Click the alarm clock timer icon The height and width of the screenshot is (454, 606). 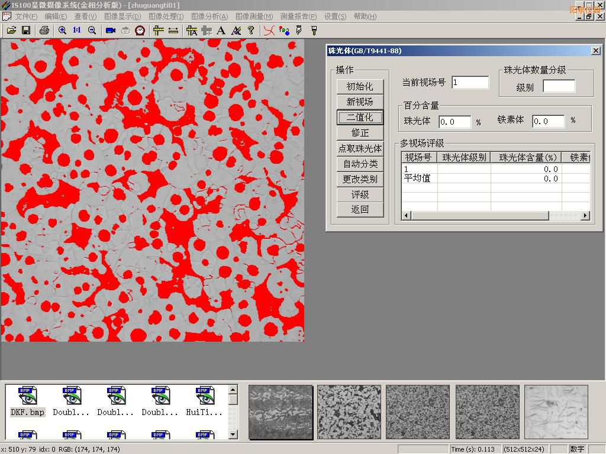pos(140,30)
